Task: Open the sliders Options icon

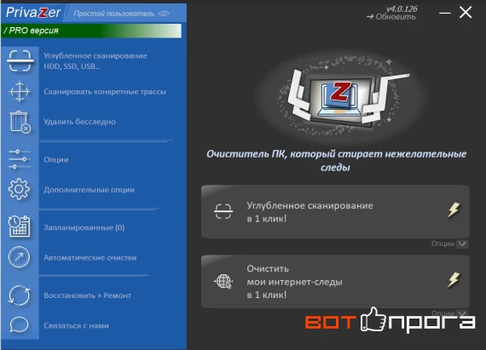Action: [20, 159]
